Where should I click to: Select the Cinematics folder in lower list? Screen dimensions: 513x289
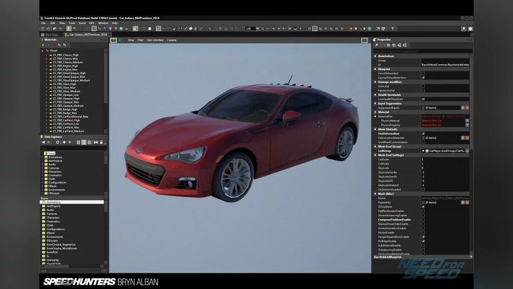coord(54,221)
